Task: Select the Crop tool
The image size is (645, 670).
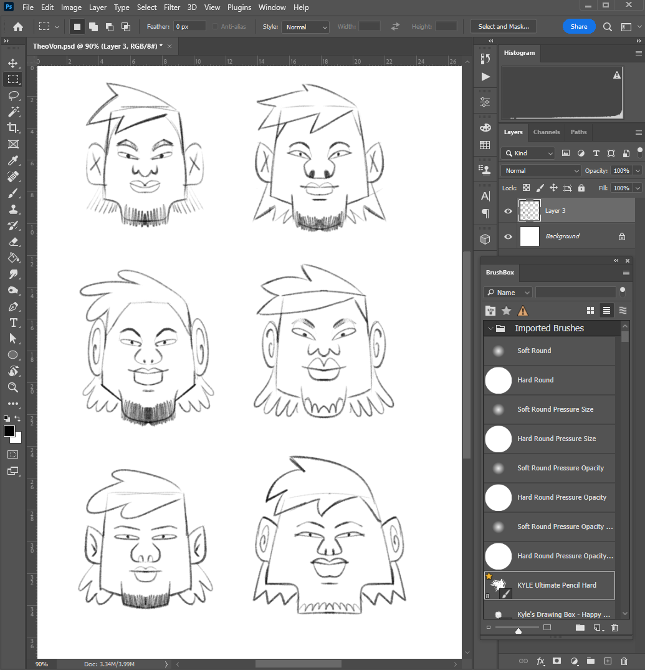Action: [x=13, y=128]
